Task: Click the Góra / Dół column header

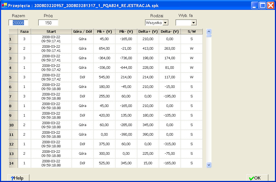Action: pos(83,31)
